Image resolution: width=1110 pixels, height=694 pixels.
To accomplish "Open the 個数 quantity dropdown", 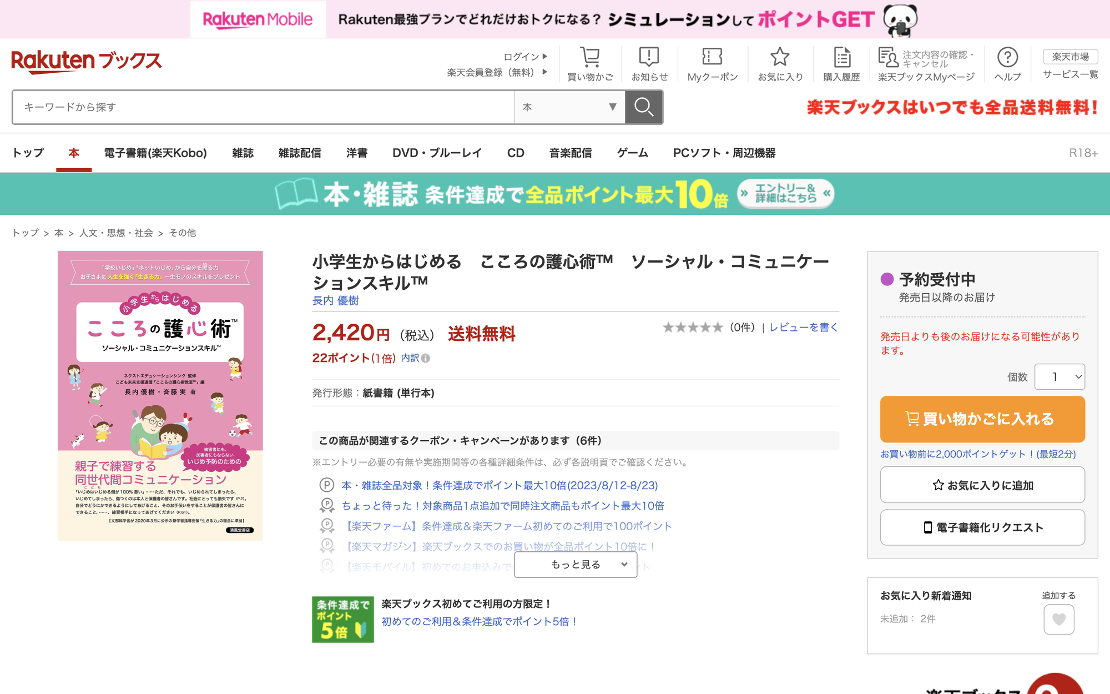I will (x=1059, y=377).
